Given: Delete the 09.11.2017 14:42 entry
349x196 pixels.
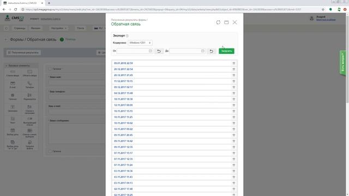Looking at the screenshot, I should [x=234, y=141].
